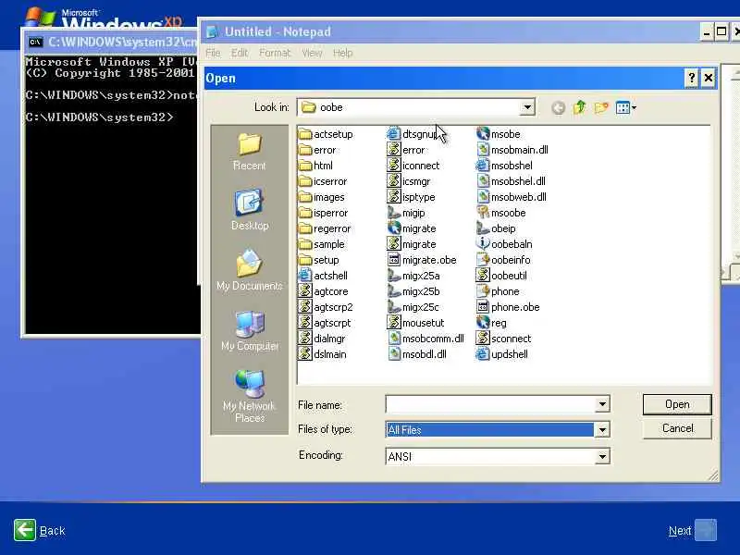Select the oobeinfo file
This screenshot has width=740, height=555.
pyautogui.click(x=503, y=260)
